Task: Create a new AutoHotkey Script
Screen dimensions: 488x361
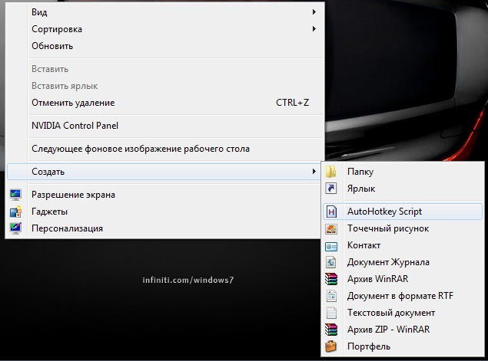Action: (403, 212)
